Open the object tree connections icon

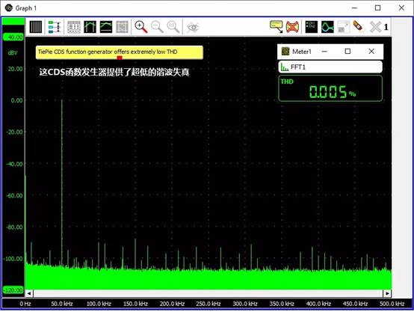click(x=55, y=27)
